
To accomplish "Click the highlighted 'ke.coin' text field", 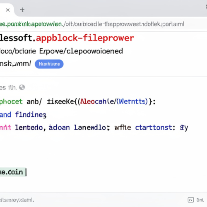I will click(13, 172).
